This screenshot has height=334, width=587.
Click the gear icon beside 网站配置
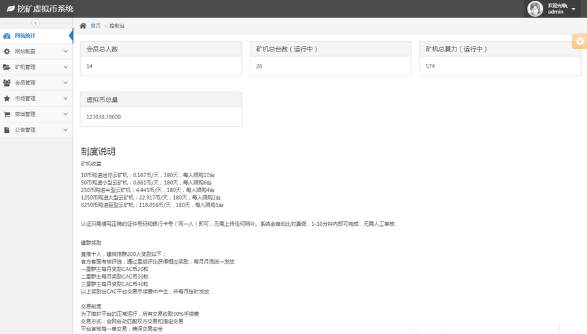pos(7,51)
